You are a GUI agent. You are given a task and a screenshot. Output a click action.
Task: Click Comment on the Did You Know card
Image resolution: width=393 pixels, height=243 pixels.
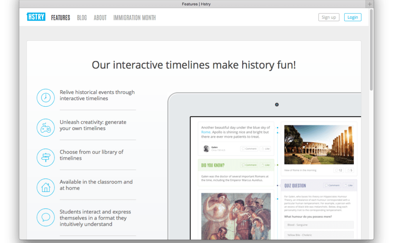249,165
